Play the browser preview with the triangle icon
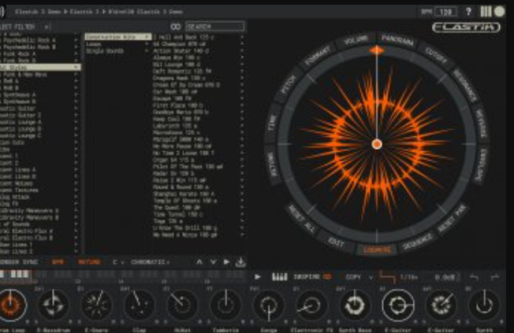 coord(226,262)
